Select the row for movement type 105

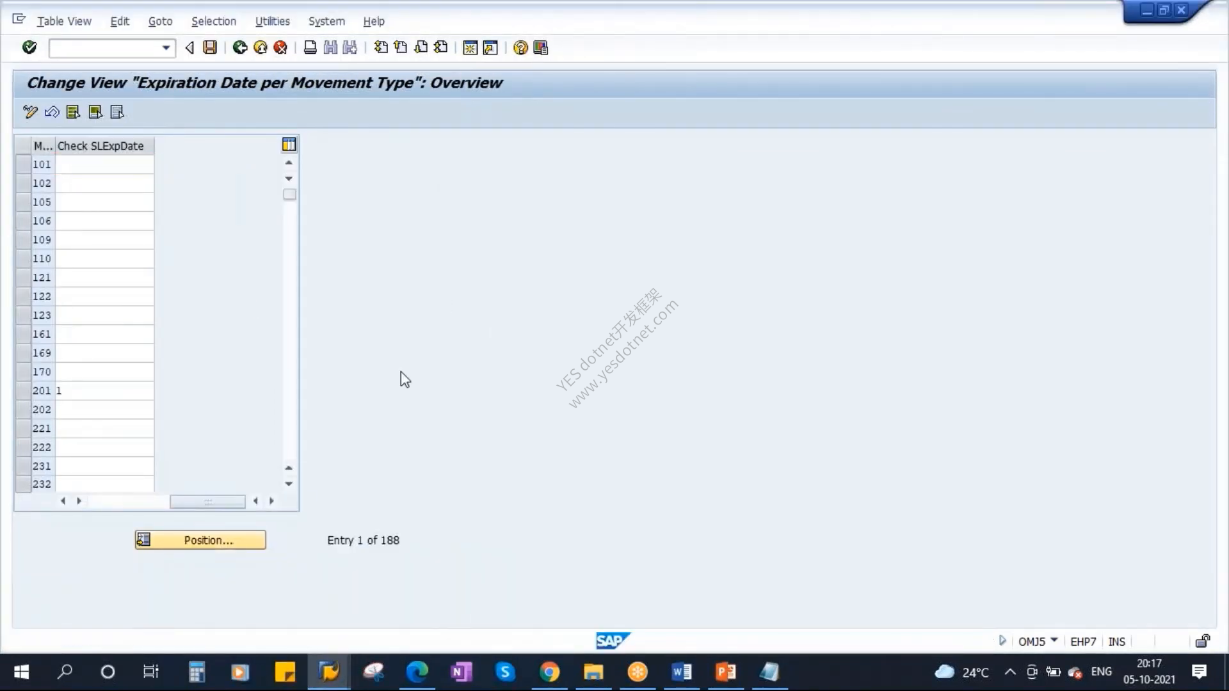click(x=23, y=202)
